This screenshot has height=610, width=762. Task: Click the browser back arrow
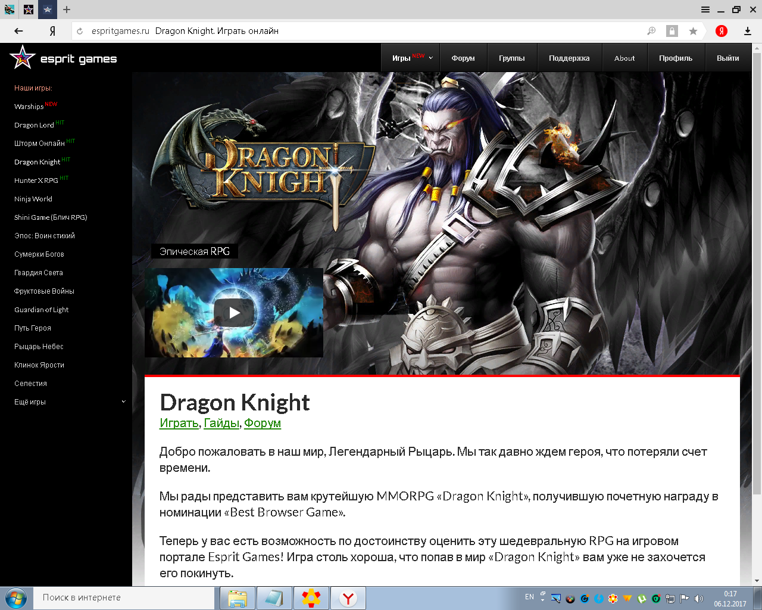(x=18, y=31)
